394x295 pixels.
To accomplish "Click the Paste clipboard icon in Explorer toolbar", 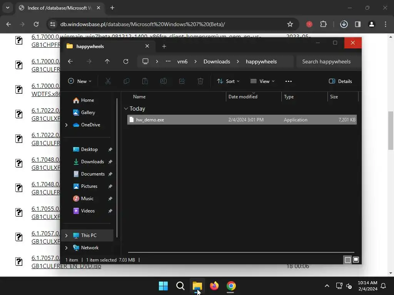I will click(145, 81).
